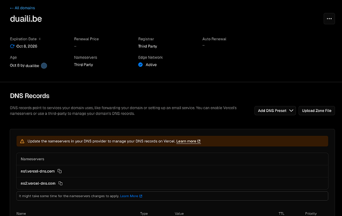Click the warning triangle icon in banner
This screenshot has height=216, width=342.
(x=22, y=141)
